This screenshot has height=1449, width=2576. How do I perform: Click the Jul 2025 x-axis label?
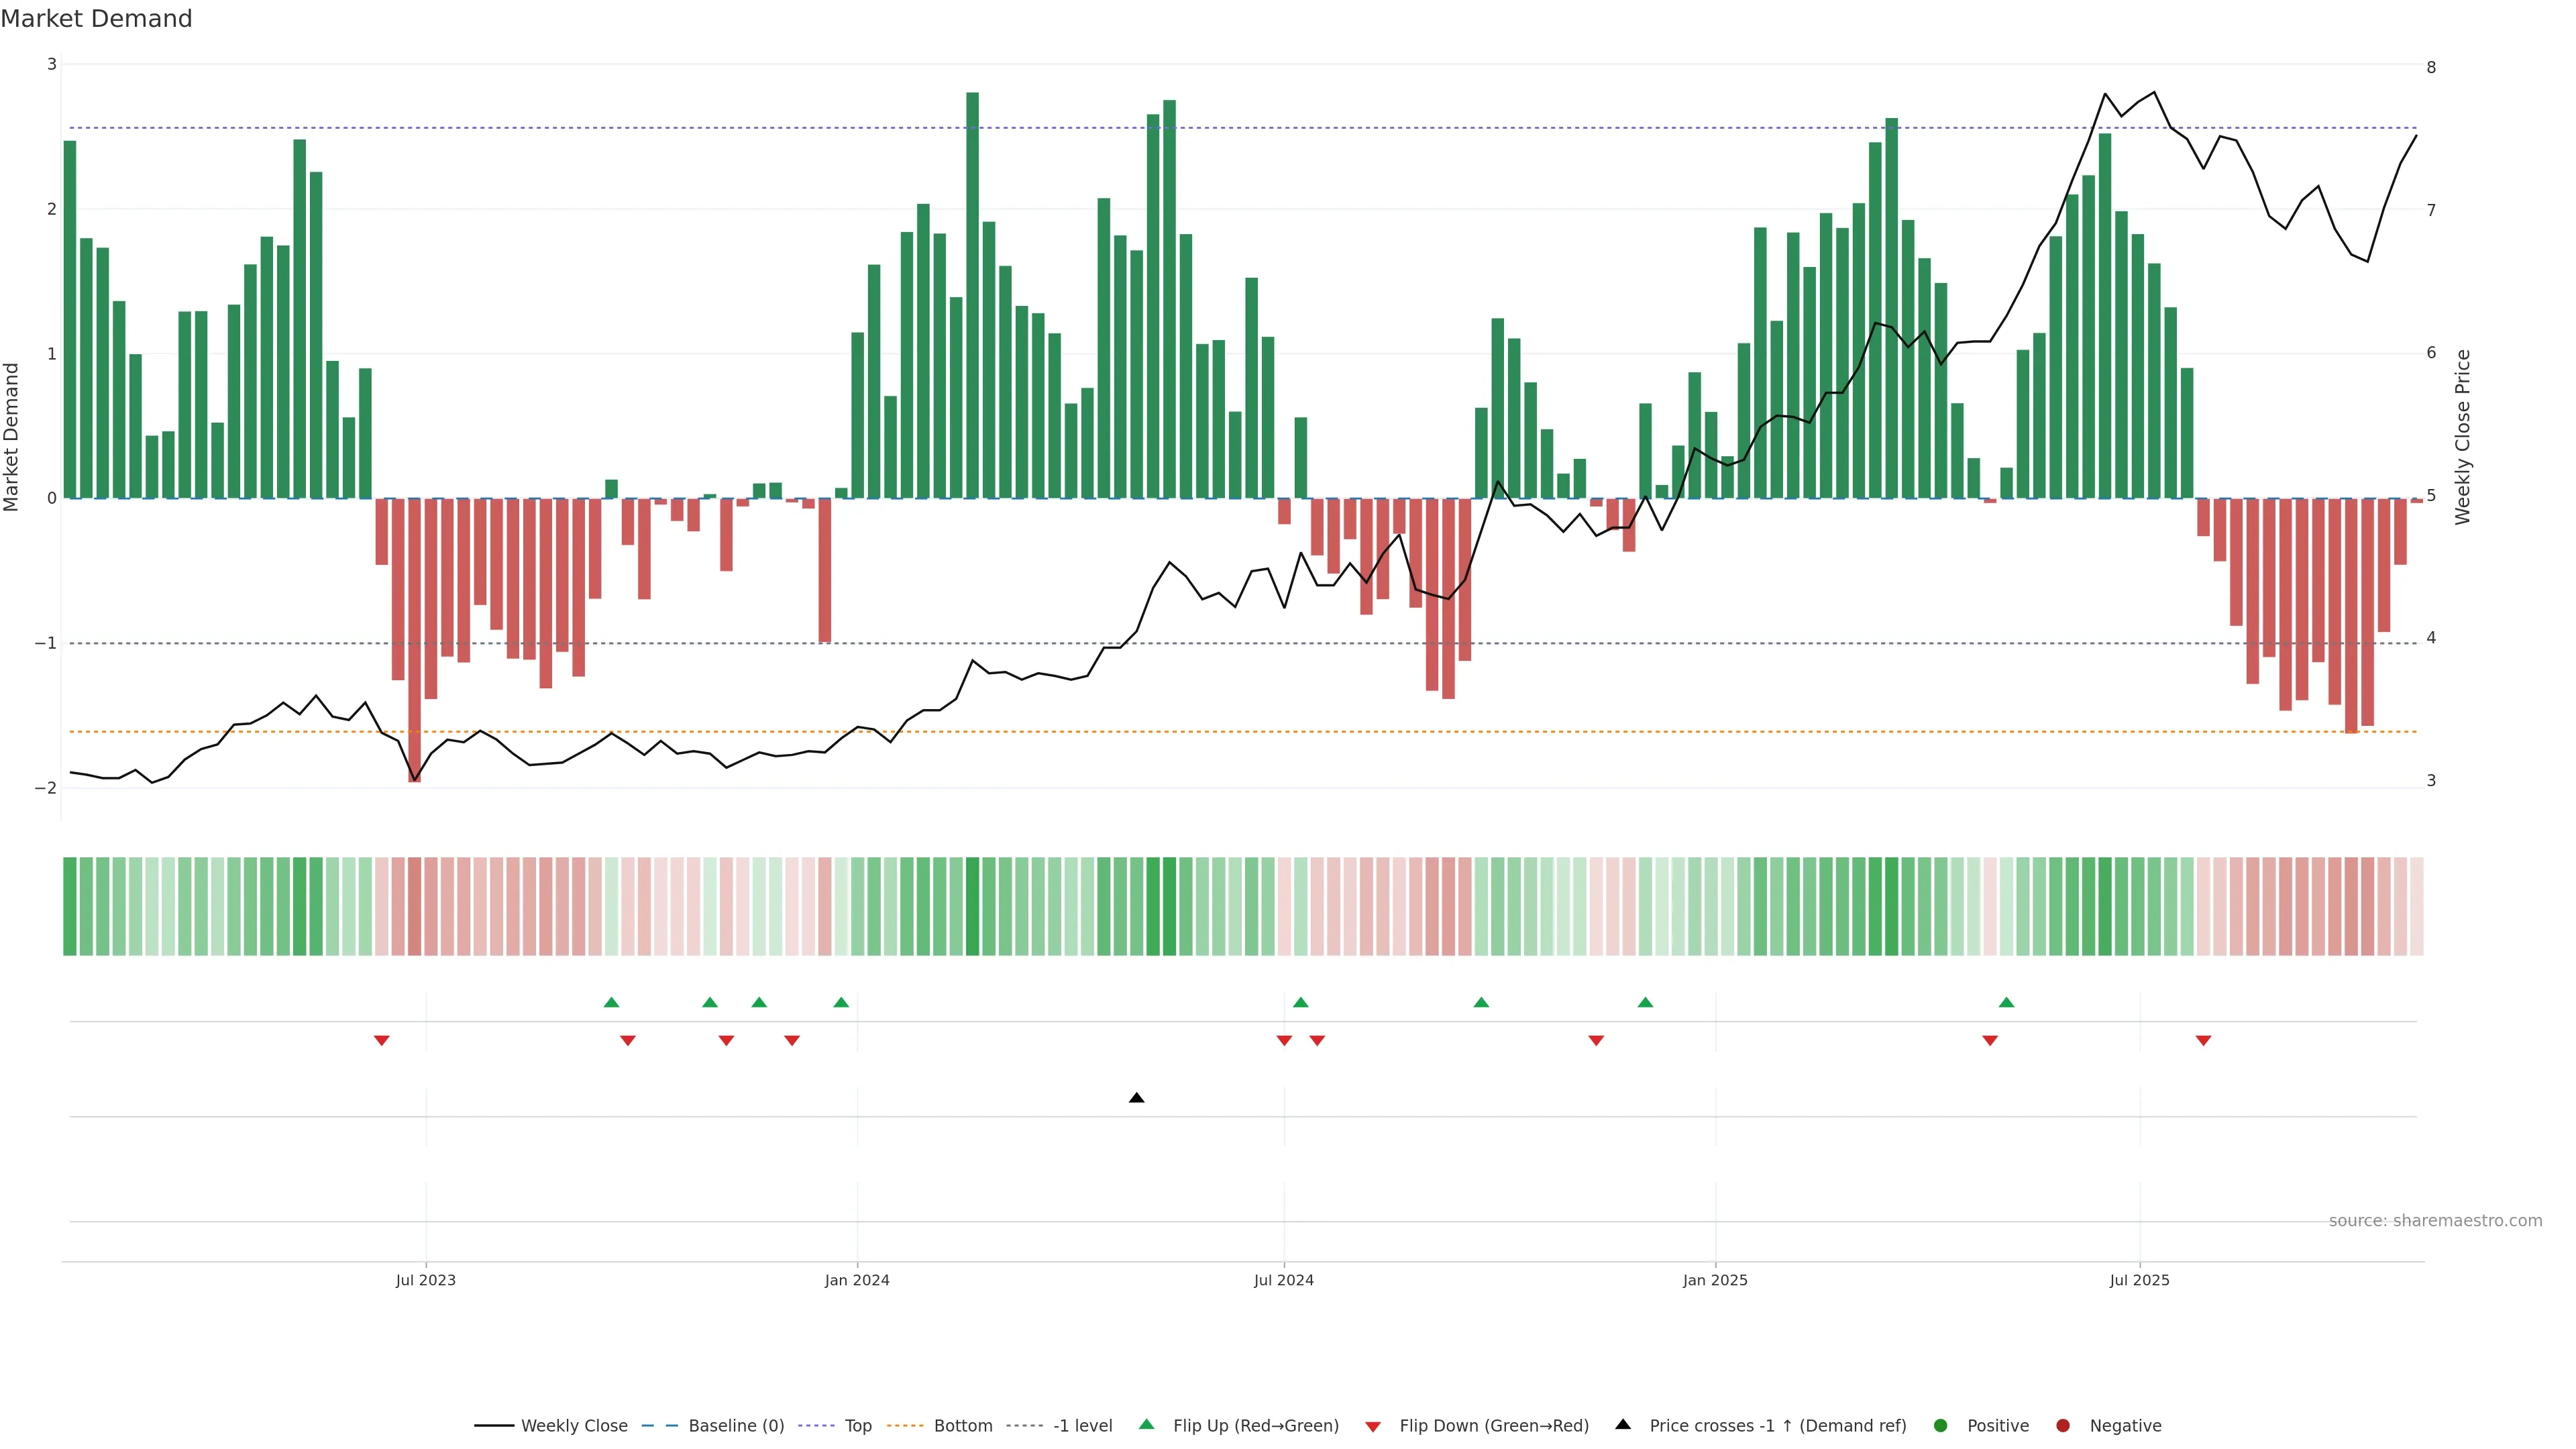point(2139,1280)
